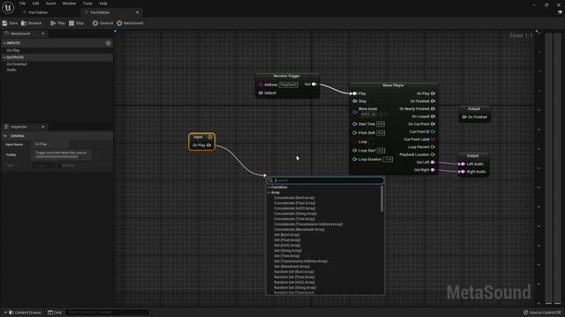Click the Receive Trigger Out pin
The image size is (565, 317).
314,85
